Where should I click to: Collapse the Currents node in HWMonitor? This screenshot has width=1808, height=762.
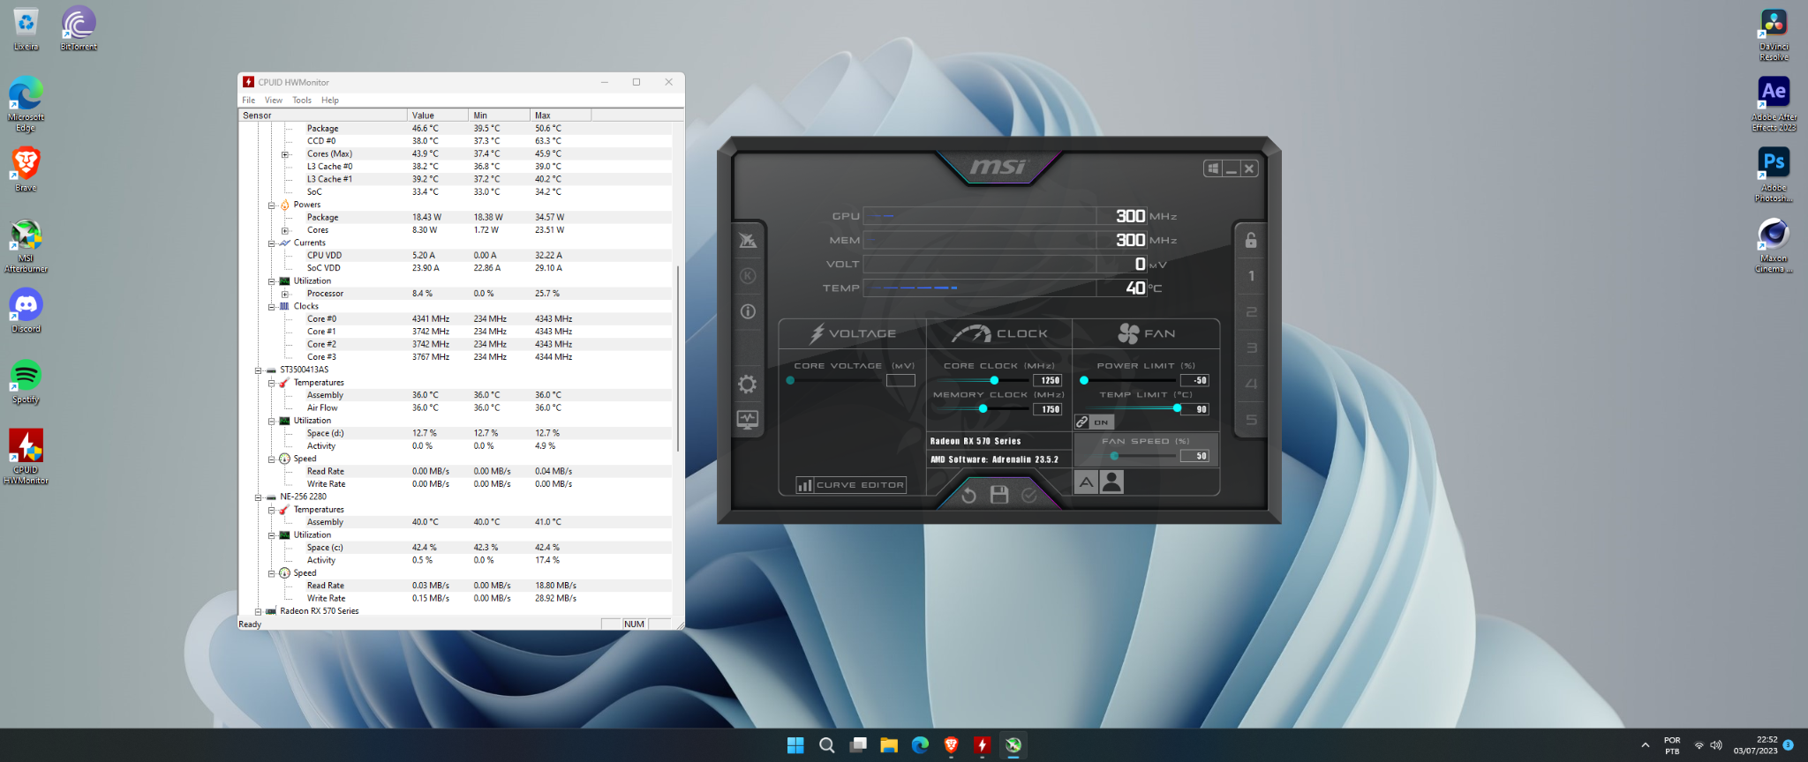tap(272, 243)
